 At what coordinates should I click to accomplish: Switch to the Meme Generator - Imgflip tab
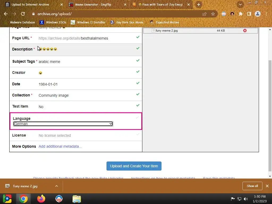point(93,5)
